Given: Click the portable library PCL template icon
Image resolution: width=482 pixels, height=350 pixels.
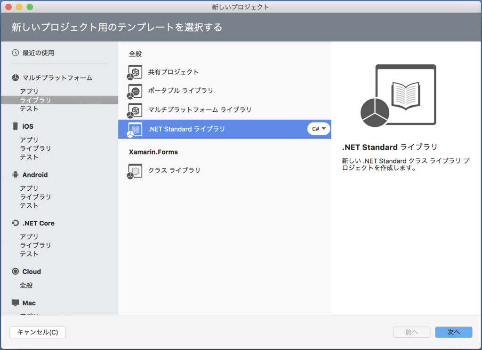Looking at the screenshot, I should click(135, 92).
